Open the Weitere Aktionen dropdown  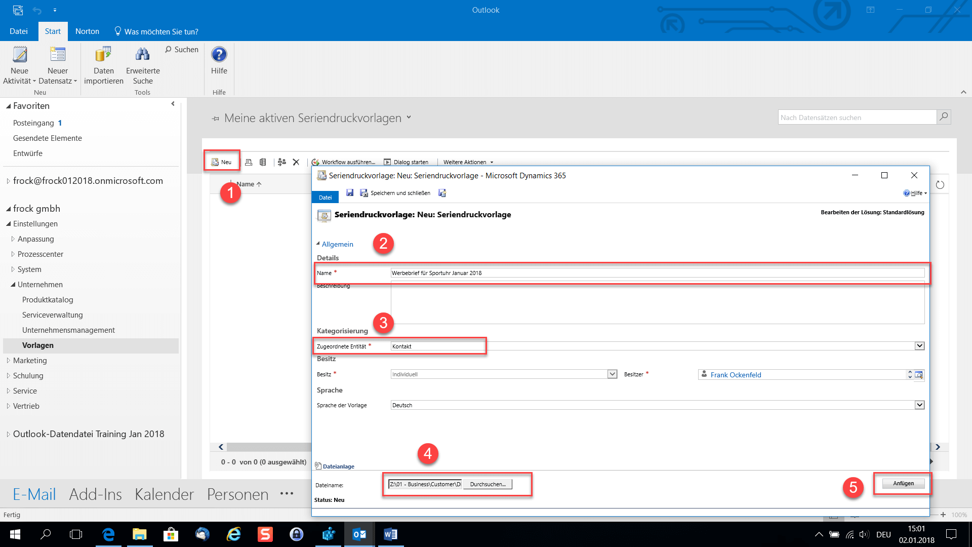468,162
